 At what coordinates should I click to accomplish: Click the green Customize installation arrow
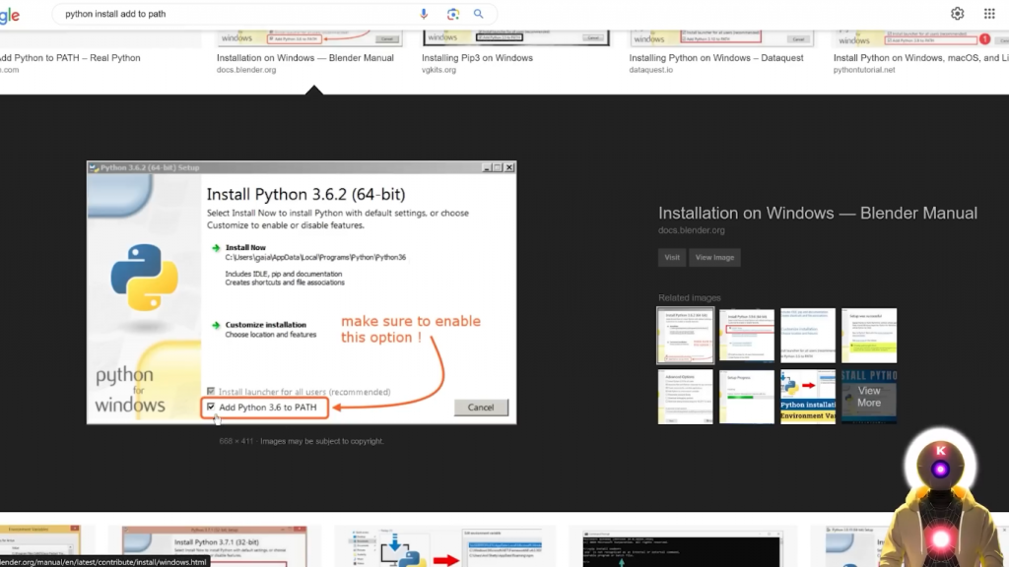[x=215, y=325]
